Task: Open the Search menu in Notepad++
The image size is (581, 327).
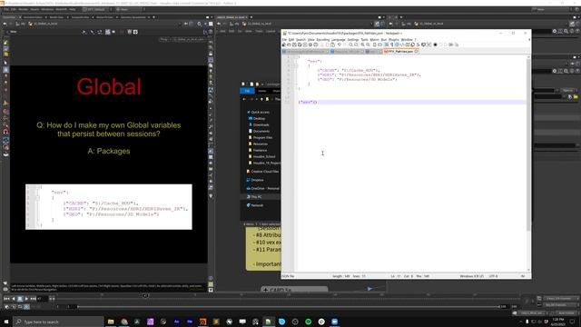Action: [x=300, y=40]
